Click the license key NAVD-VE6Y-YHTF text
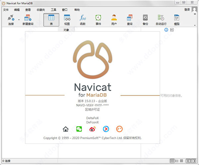 tap(93, 105)
